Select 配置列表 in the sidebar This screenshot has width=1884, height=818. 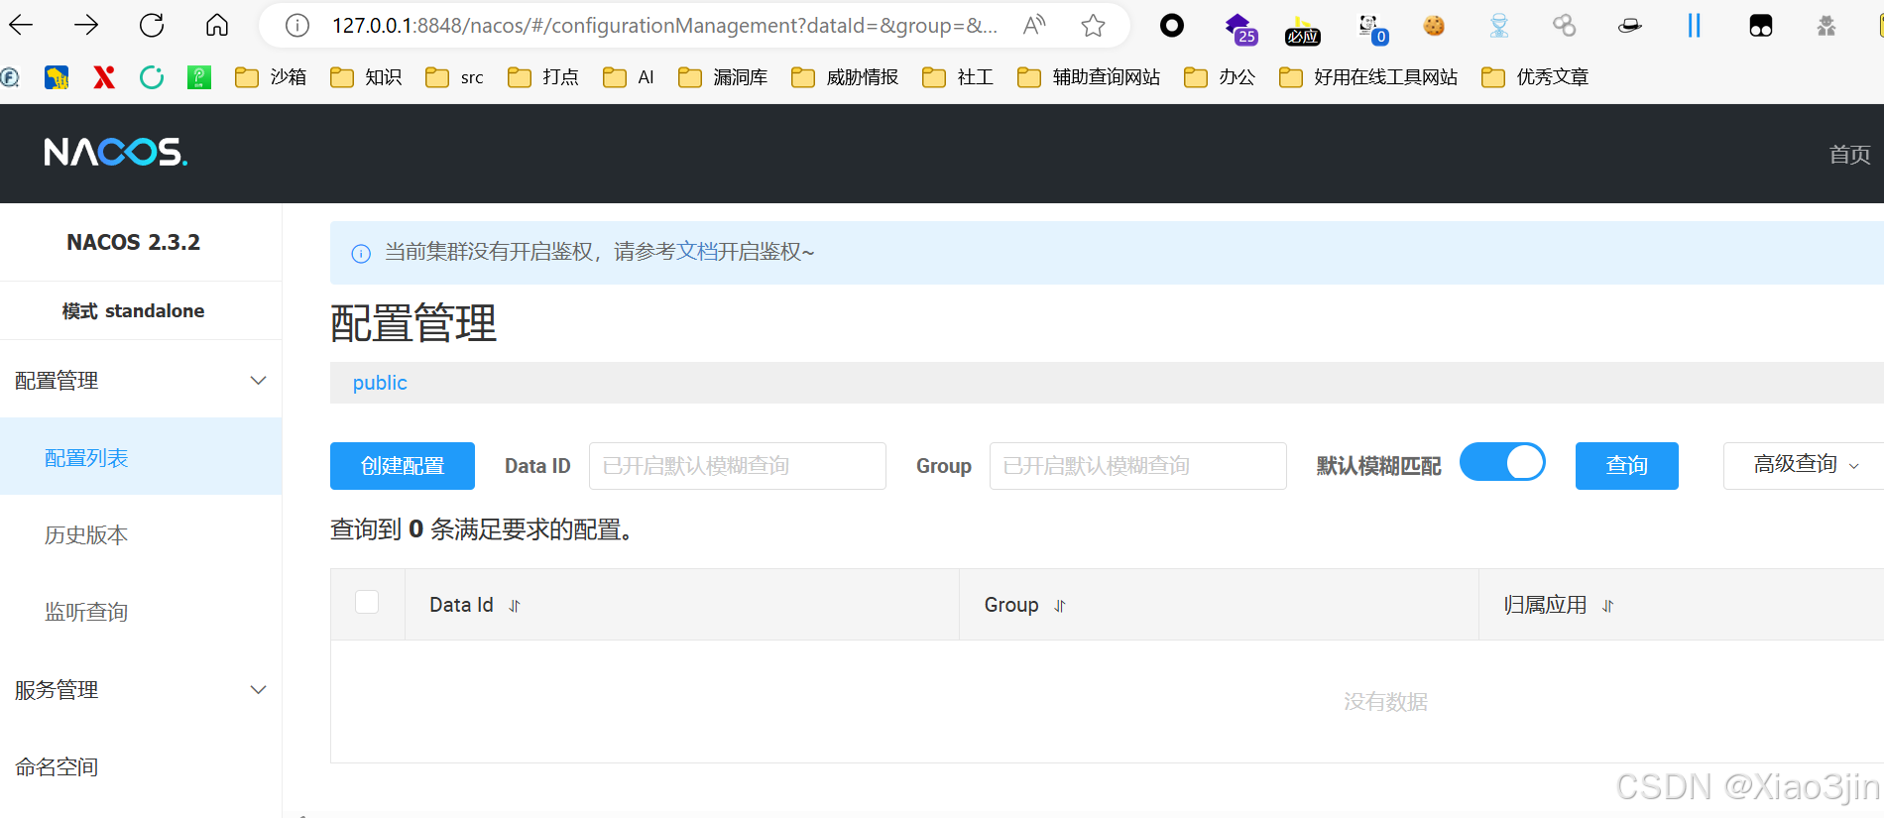[x=141, y=457]
